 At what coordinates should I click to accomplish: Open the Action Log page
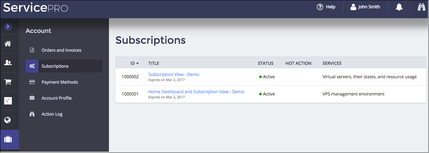pyautogui.click(x=52, y=114)
